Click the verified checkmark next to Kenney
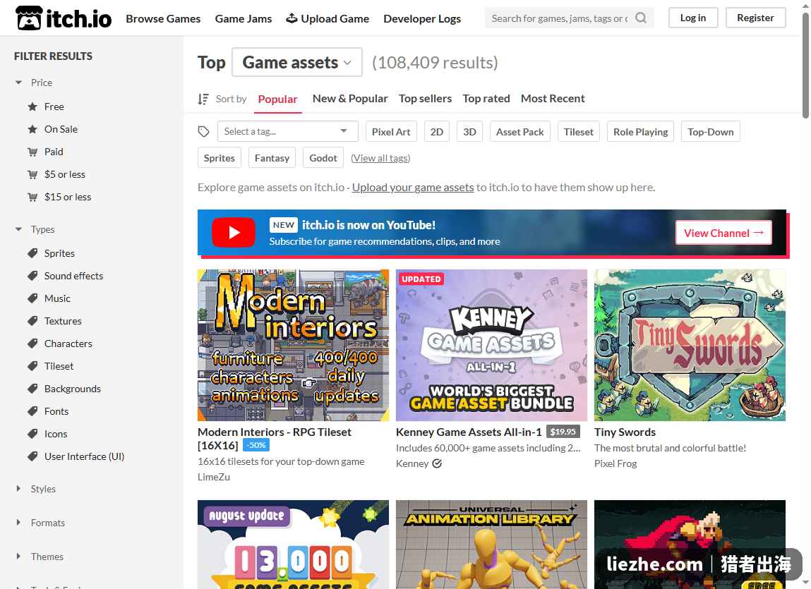The height and width of the screenshot is (589, 811). click(437, 464)
